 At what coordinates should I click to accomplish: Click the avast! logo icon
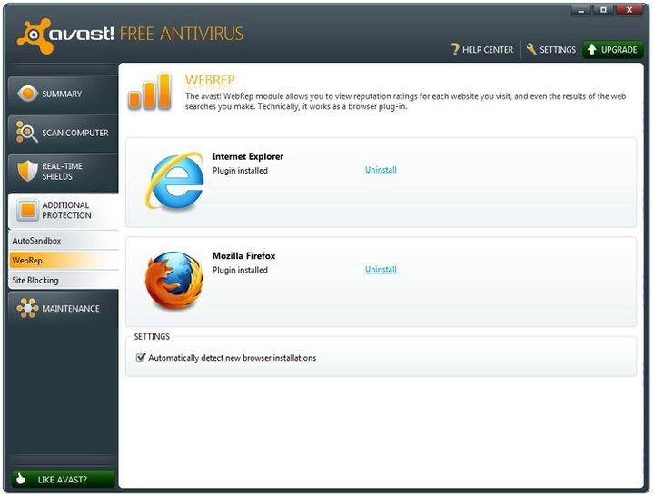tap(35, 35)
